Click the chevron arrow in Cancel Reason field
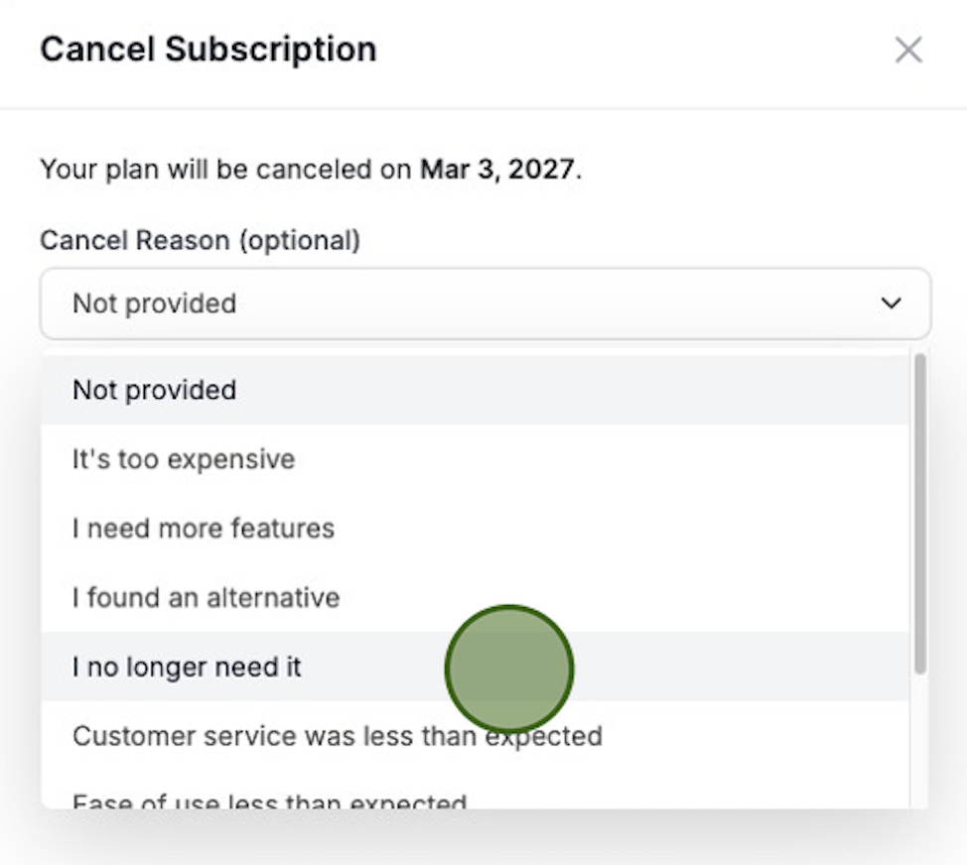 click(892, 303)
